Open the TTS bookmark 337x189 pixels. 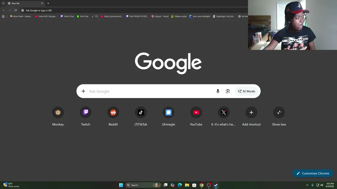[95, 16]
